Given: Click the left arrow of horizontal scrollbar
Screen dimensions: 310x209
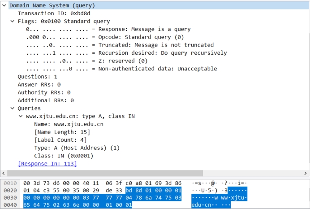Looking at the screenshot, I should [x=4, y=173].
